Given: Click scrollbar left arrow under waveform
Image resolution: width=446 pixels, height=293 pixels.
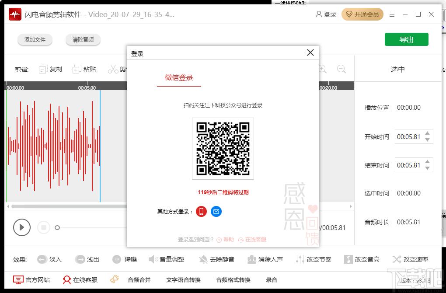Looking at the screenshot, I should coord(8,206).
